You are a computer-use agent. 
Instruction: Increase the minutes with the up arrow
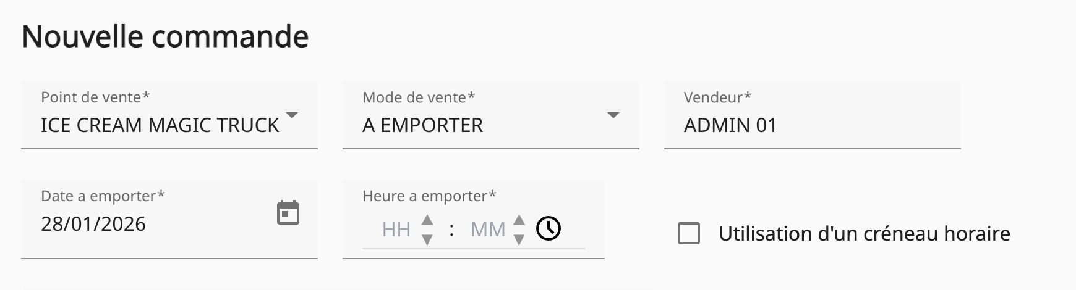[x=519, y=220]
